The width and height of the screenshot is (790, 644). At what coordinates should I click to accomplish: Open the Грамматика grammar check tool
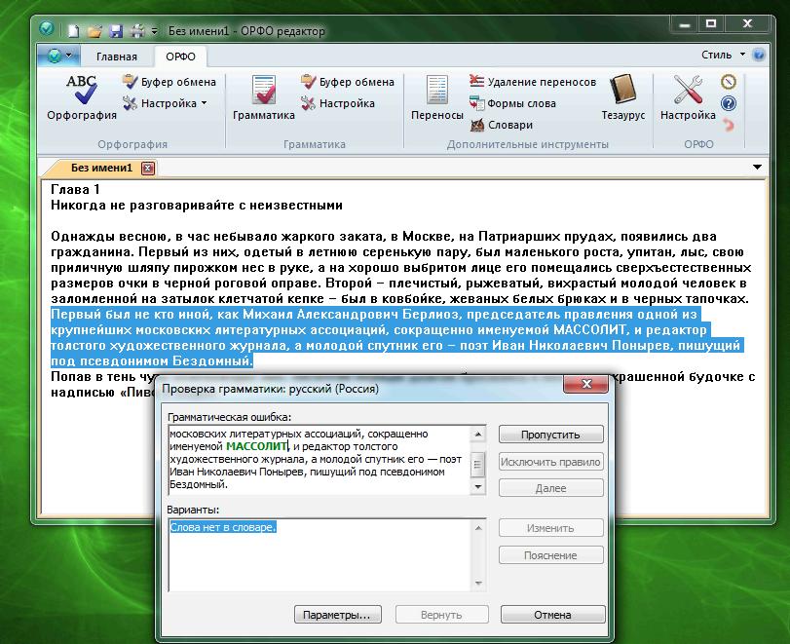pos(263,96)
